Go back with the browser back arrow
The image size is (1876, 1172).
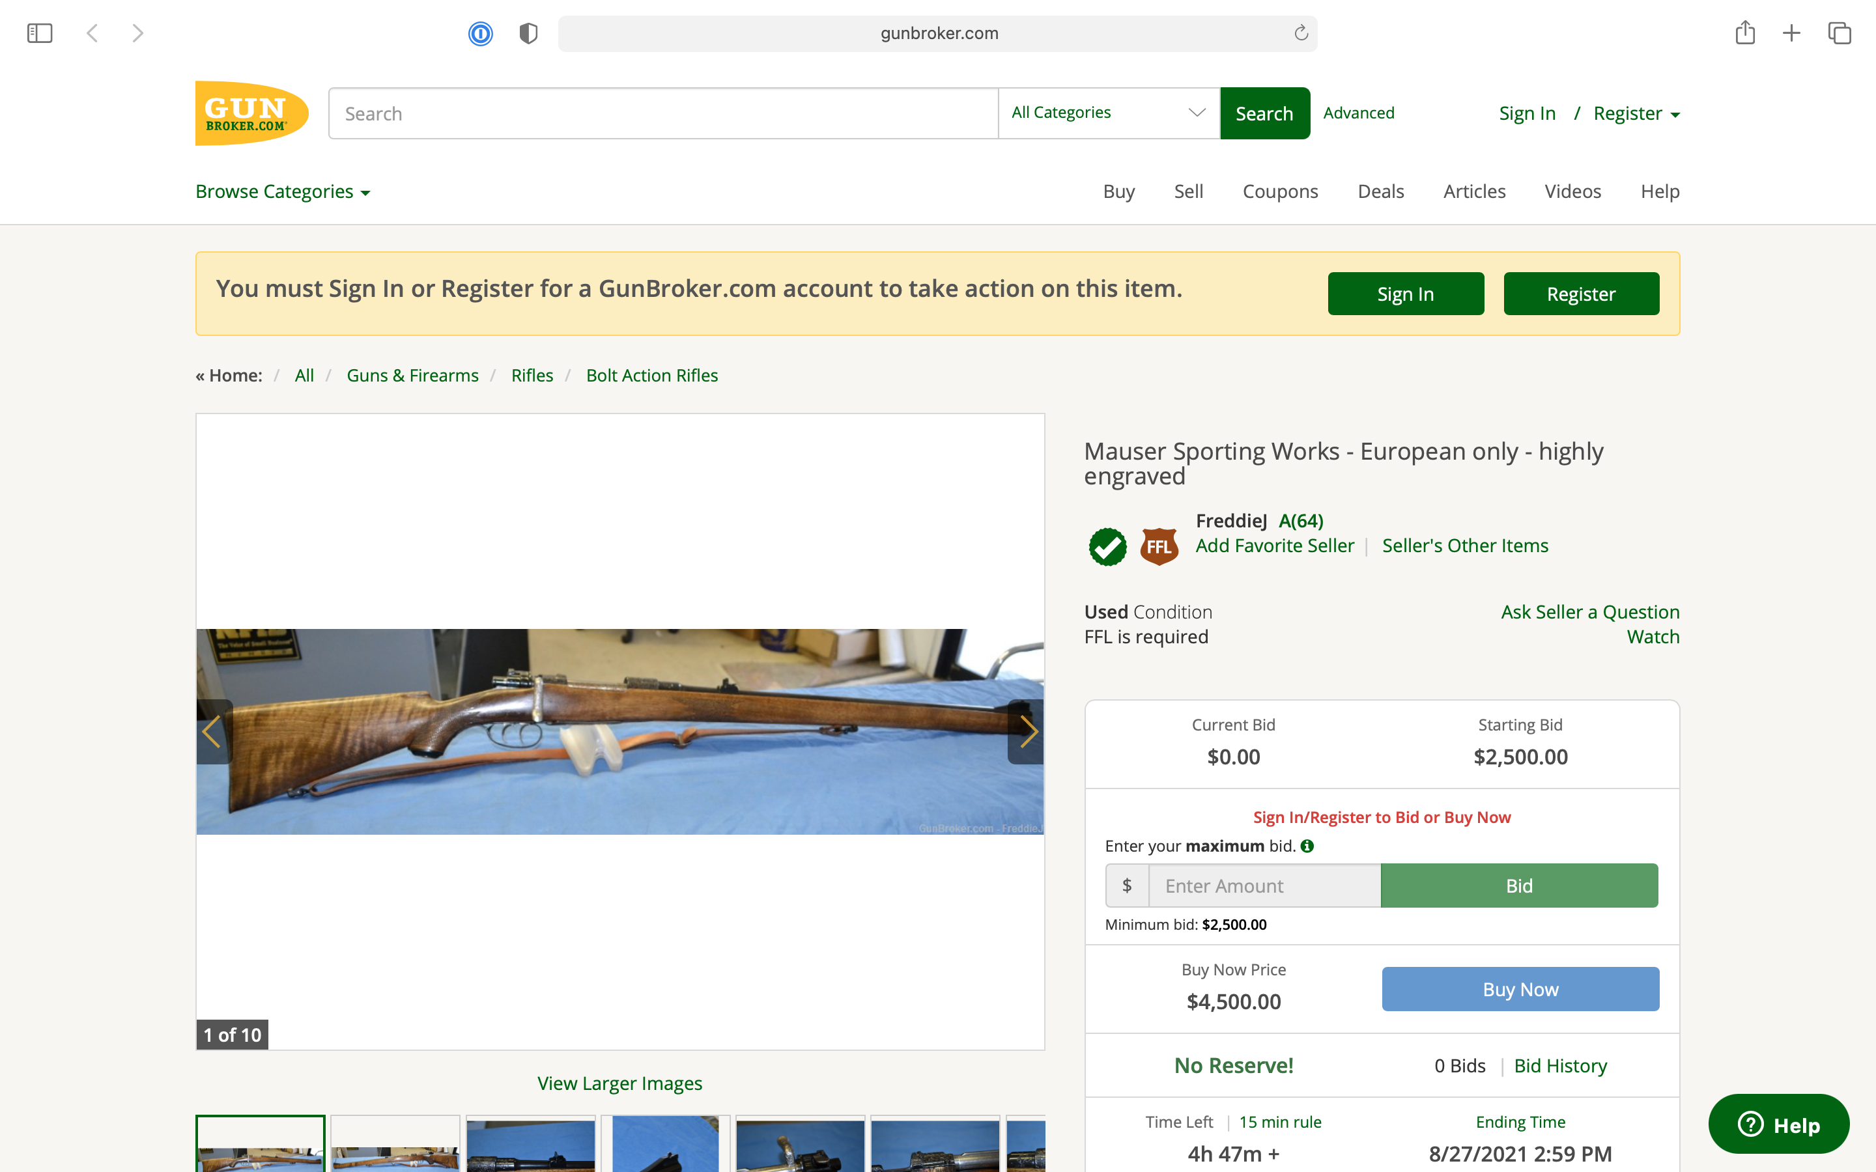pyautogui.click(x=92, y=33)
